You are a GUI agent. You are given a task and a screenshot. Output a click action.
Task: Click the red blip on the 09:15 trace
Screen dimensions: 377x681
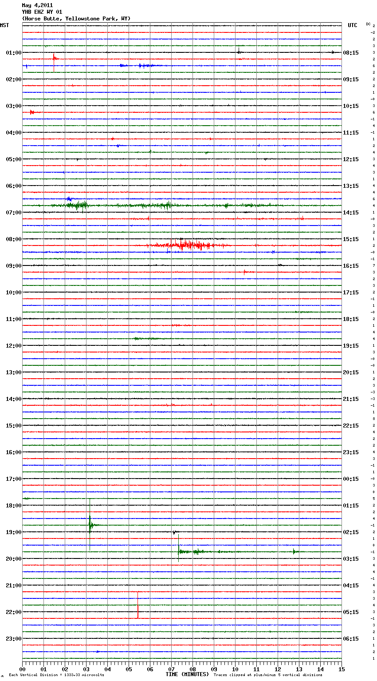click(x=245, y=272)
